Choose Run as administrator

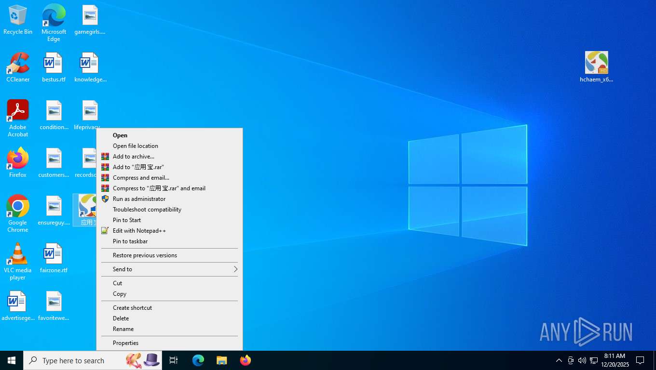point(169,199)
